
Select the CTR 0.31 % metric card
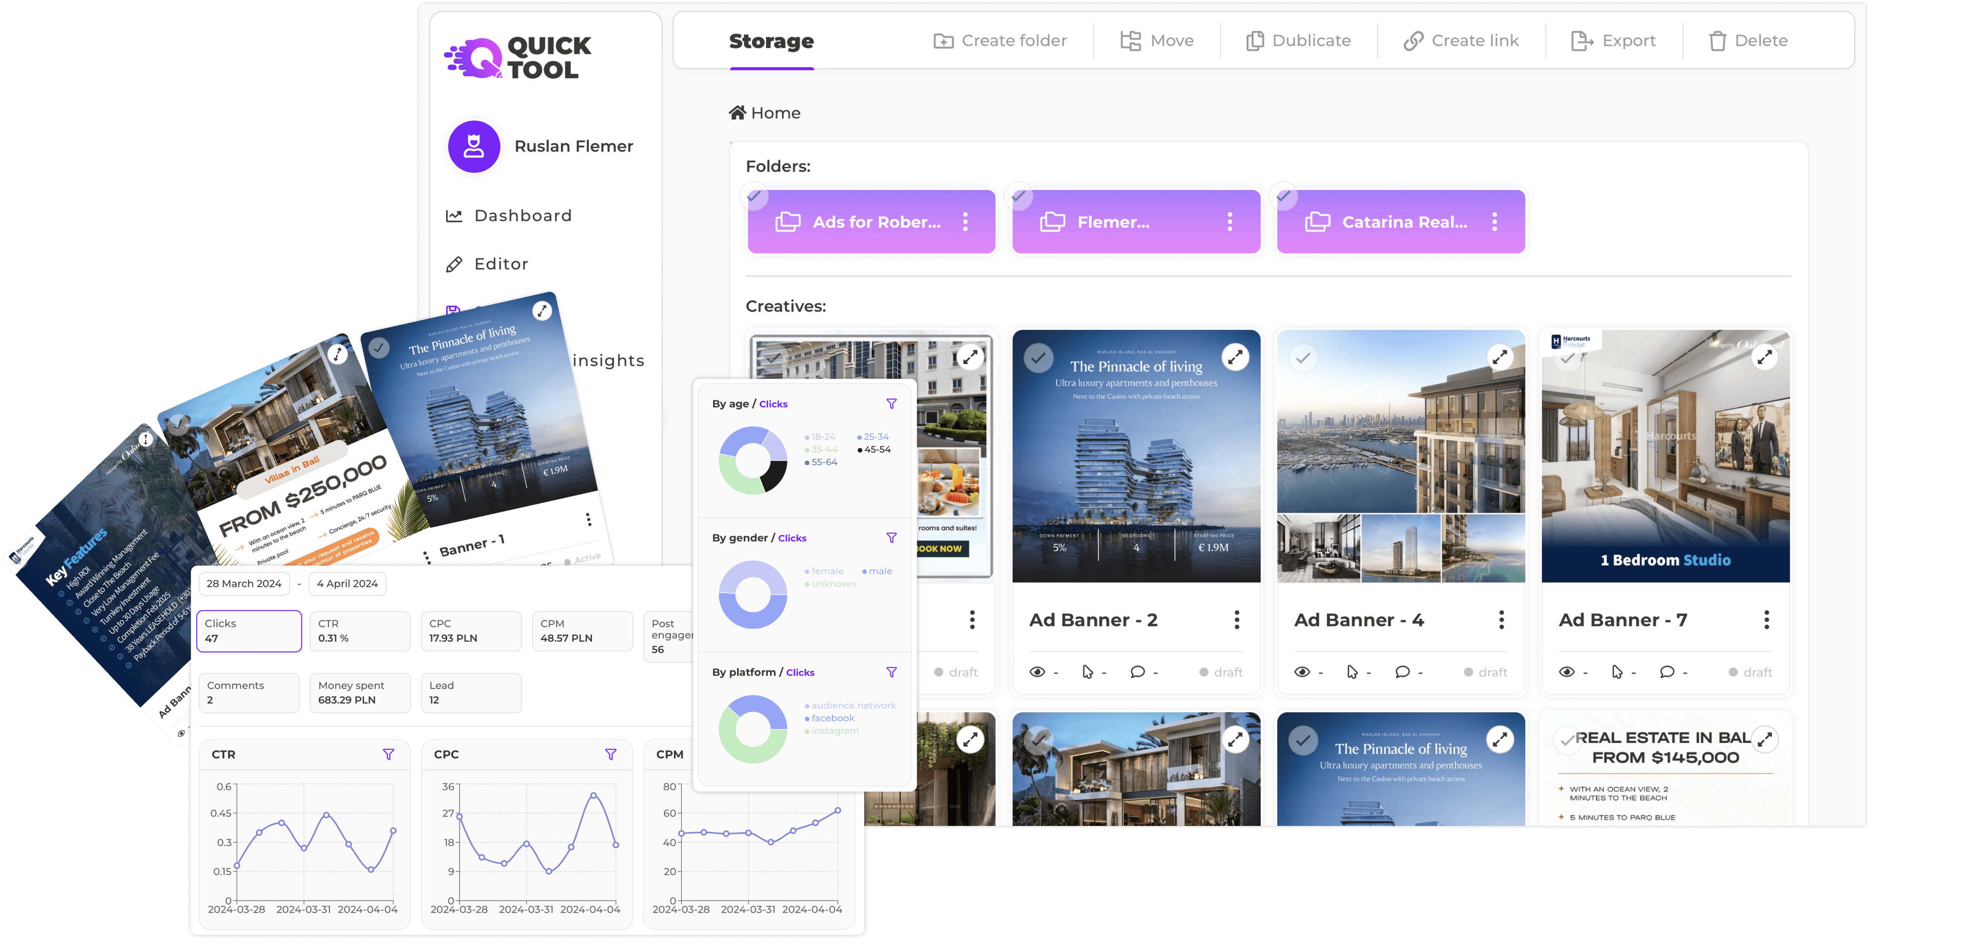[x=360, y=631]
